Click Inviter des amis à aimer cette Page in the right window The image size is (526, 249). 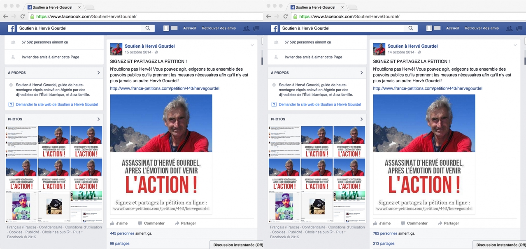pyautogui.click(x=313, y=57)
